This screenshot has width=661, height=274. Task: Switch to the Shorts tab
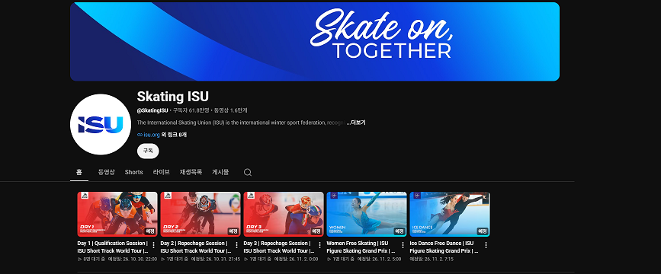133,172
